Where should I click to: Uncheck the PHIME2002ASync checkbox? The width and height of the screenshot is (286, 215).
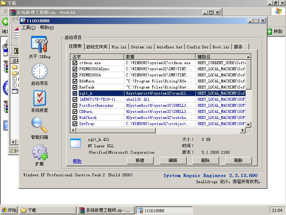click(x=75, y=69)
